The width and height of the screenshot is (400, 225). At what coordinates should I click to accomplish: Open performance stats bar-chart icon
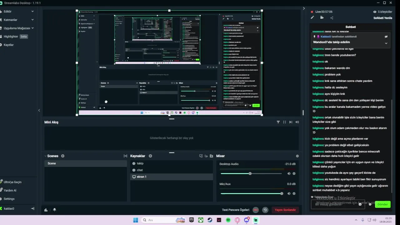click(x=46, y=210)
